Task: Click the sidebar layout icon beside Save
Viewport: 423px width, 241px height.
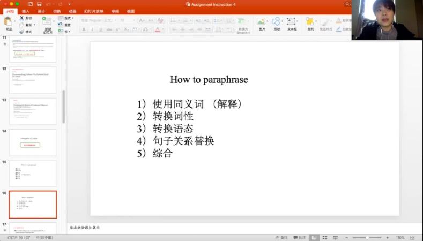Action: pos(30,4)
